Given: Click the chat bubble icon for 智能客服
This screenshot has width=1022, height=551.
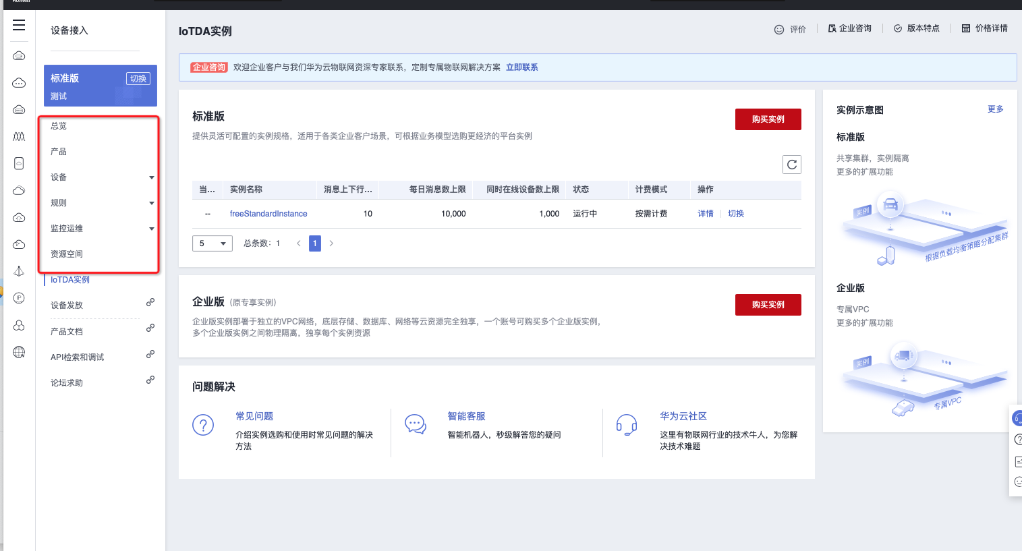Looking at the screenshot, I should [416, 424].
